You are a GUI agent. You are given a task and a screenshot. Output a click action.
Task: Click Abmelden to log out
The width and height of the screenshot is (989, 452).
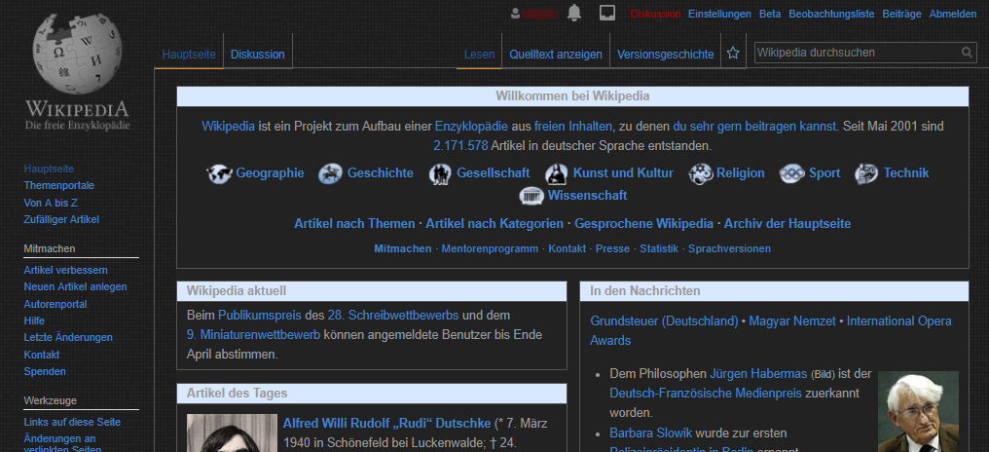coord(952,14)
